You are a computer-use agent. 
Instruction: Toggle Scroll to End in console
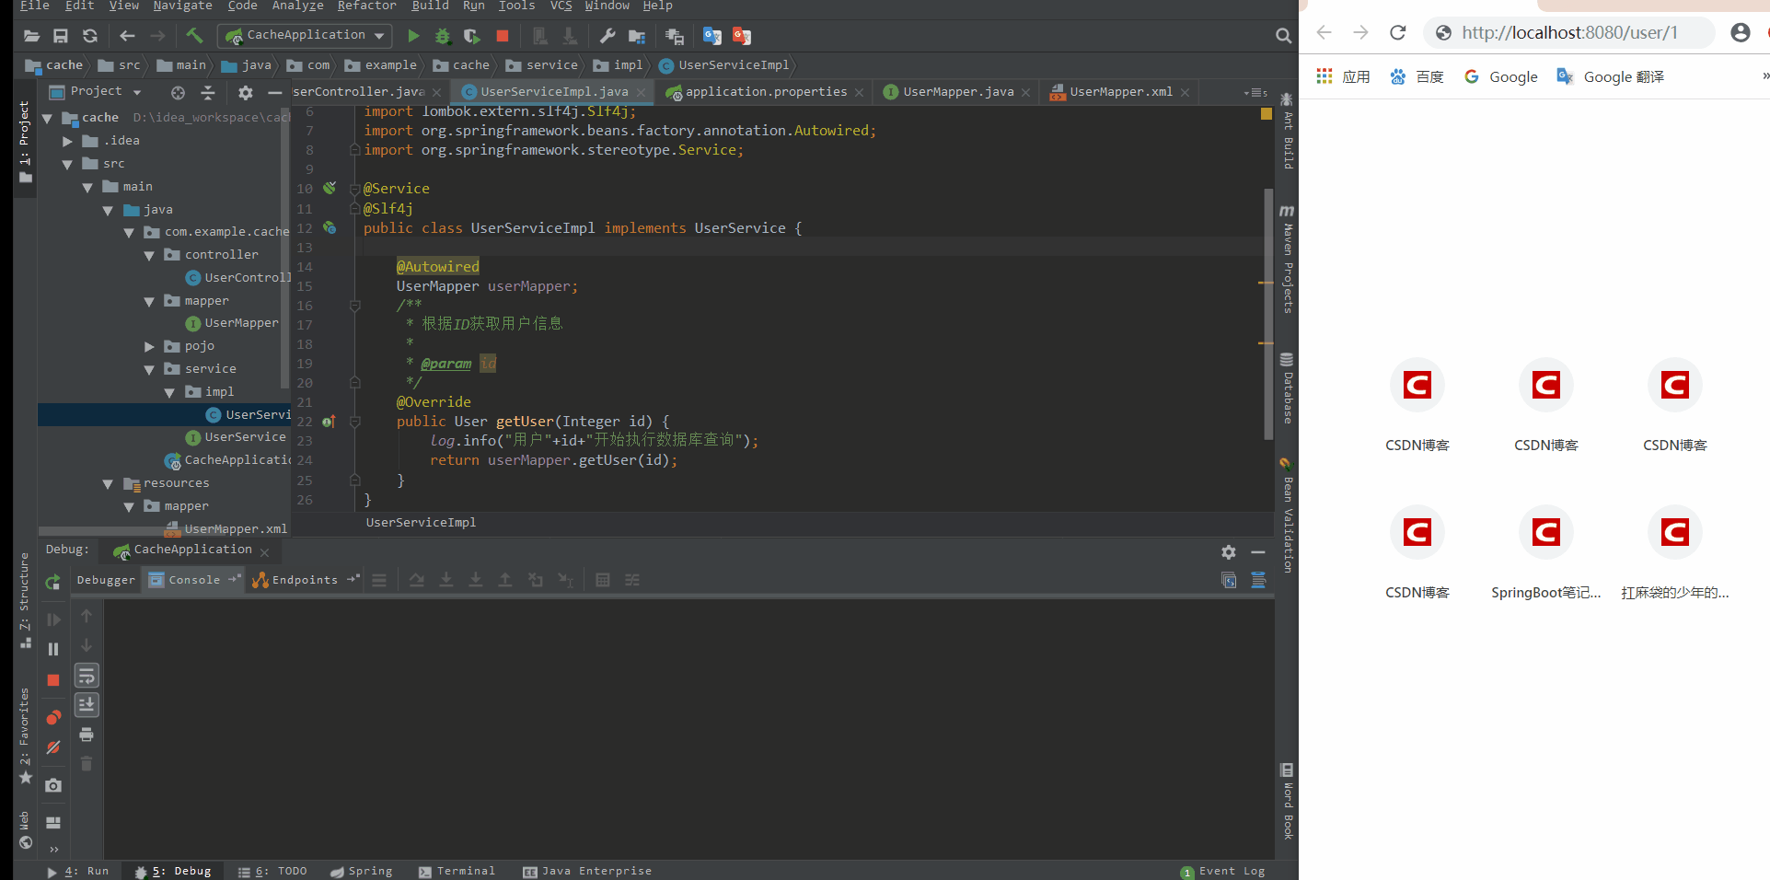click(87, 704)
